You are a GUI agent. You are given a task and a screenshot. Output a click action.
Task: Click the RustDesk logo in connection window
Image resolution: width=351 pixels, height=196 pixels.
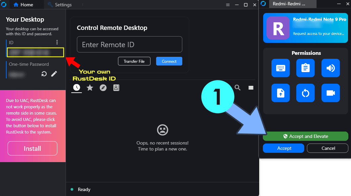click(x=263, y=4)
